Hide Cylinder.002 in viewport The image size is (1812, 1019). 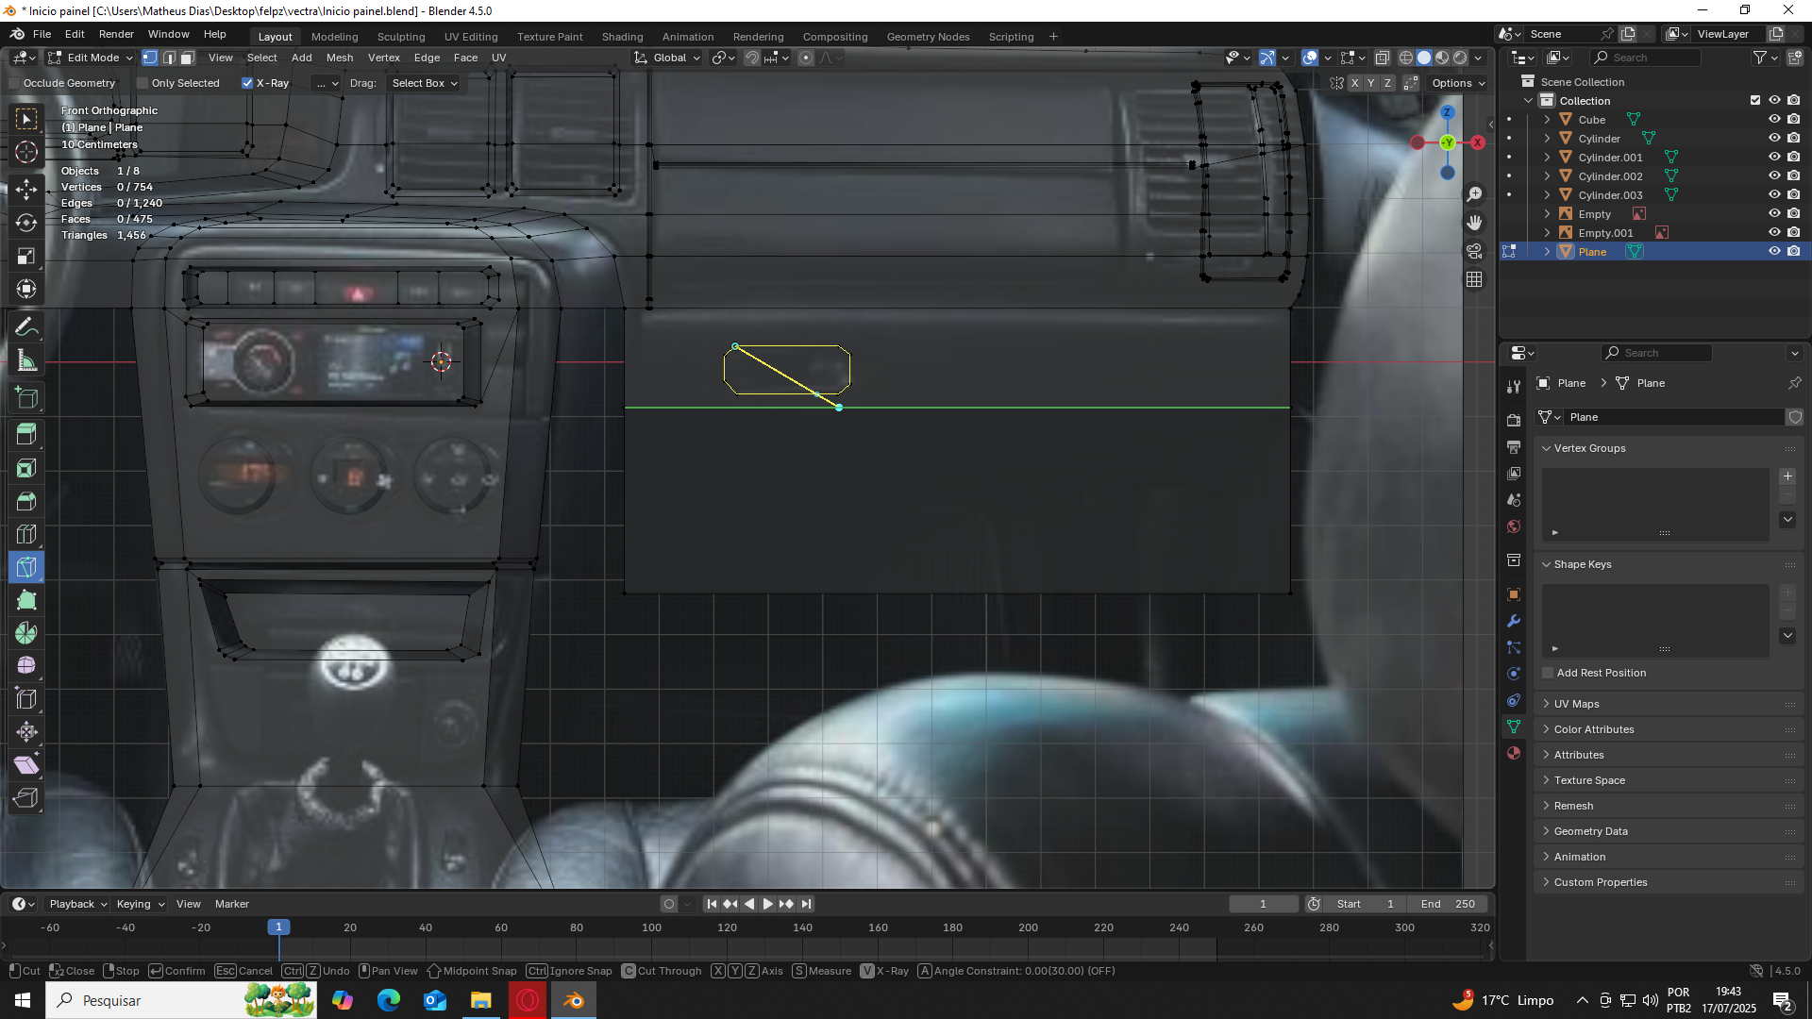(x=1774, y=176)
